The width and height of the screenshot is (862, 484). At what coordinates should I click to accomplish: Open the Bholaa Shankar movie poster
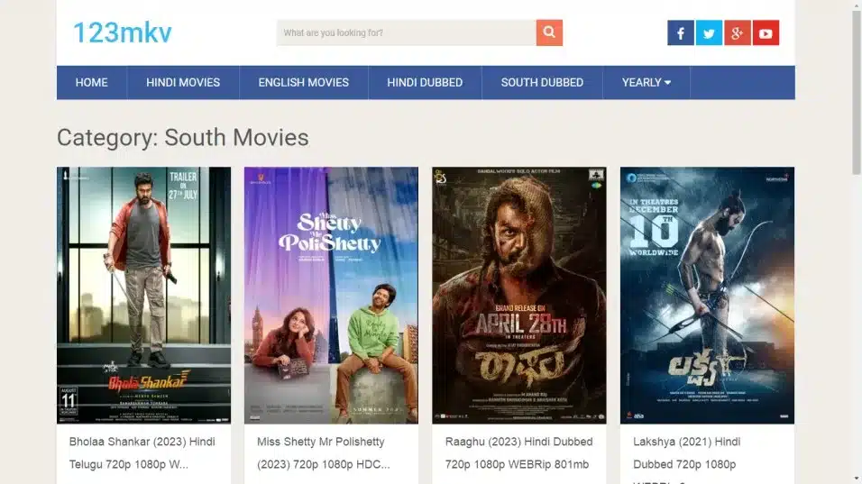[144, 295]
